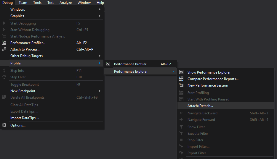The image size is (277, 159).
Task: Click the Start Debugging play icon
Action: [x=4, y=23]
